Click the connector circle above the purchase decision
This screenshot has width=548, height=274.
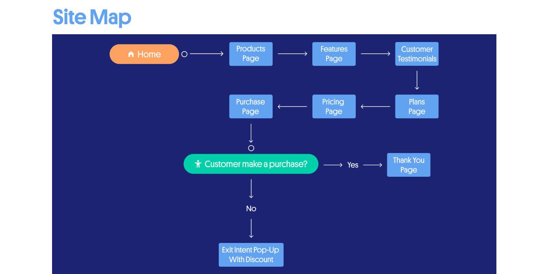(251, 148)
